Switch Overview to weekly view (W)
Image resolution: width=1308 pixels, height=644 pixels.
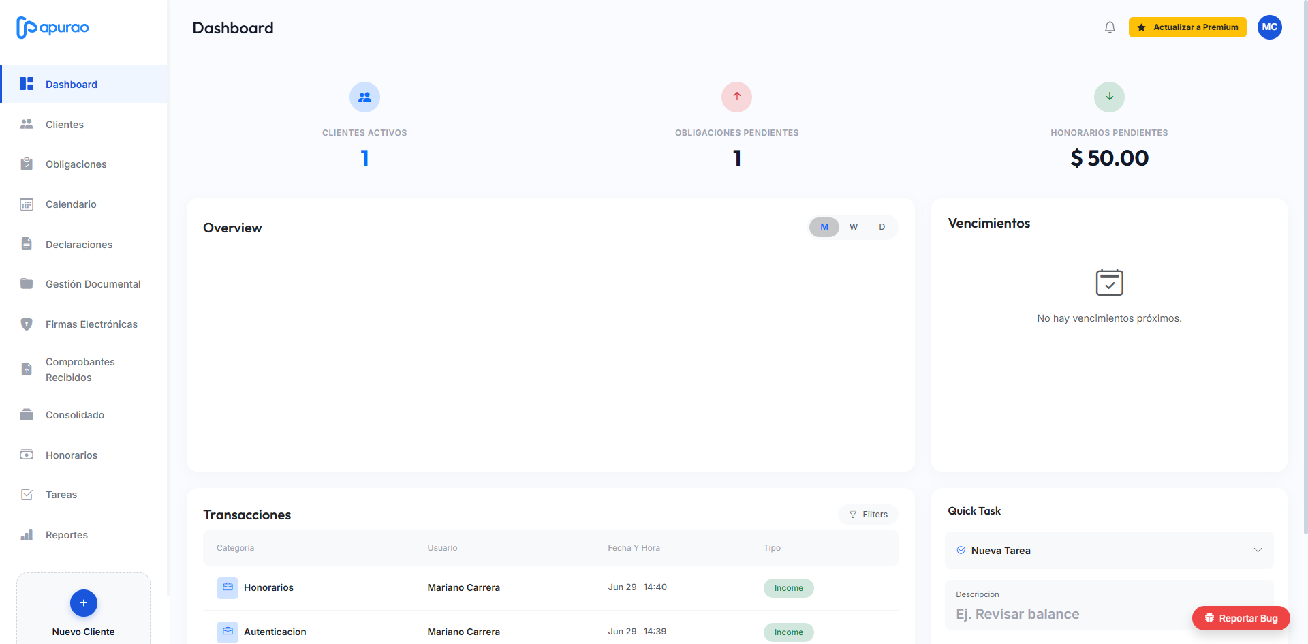[854, 227]
